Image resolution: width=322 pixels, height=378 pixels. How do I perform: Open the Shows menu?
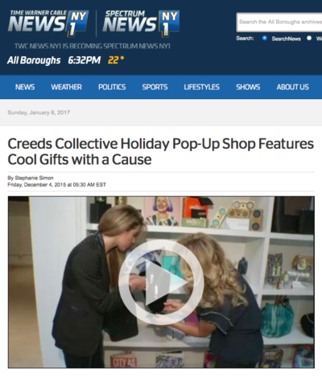point(248,87)
